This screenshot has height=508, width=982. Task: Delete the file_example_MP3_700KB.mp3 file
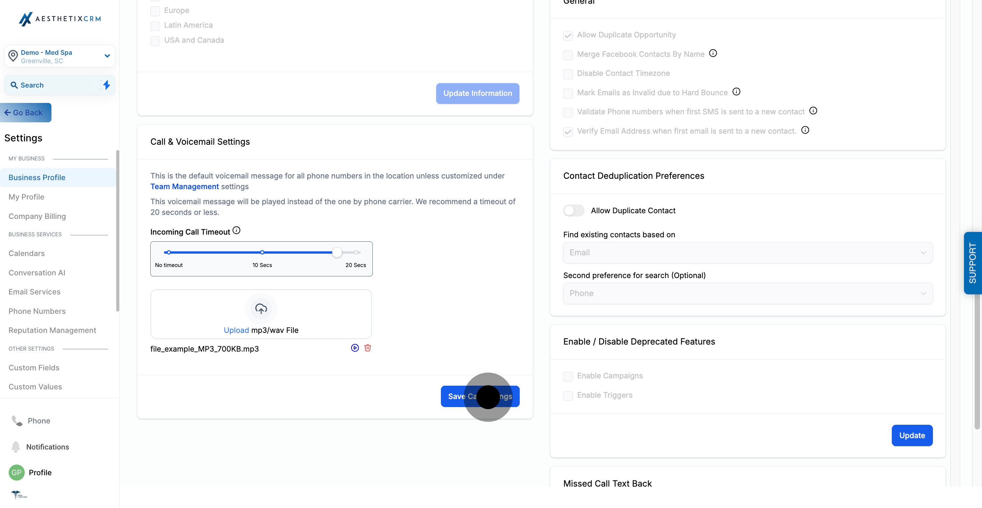pos(367,348)
